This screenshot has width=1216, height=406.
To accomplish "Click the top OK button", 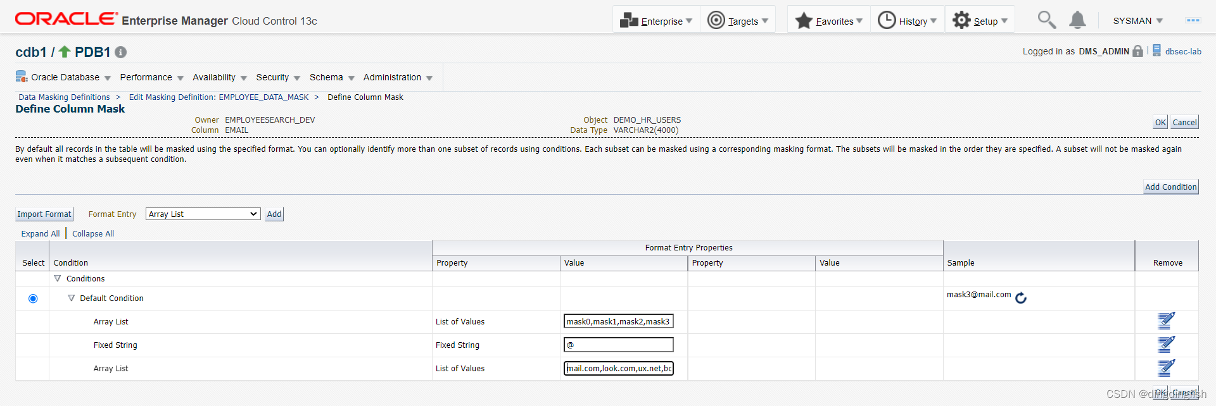I will point(1160,123).
